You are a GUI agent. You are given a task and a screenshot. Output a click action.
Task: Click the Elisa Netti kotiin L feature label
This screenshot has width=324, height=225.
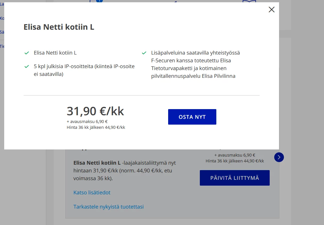pos(55,53)
